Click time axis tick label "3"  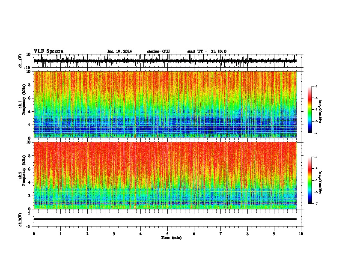pos(114,234)
